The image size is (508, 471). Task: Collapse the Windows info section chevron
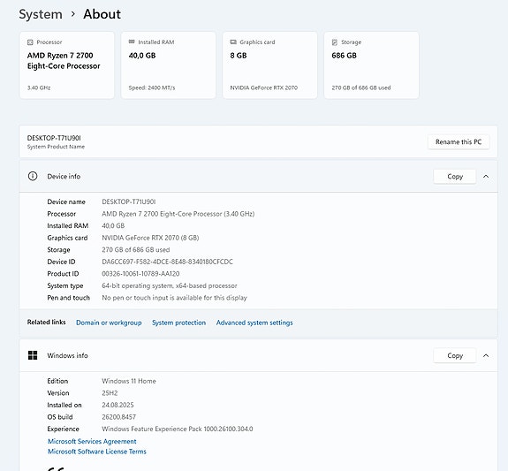pos(486,355)
